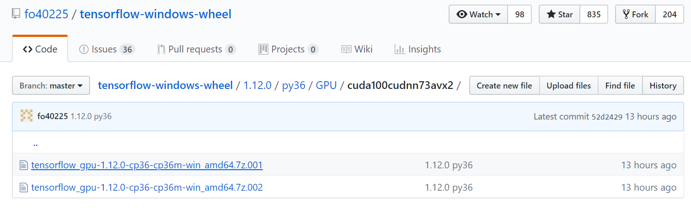Click the eye icon on Watch
Image resolution: width=691 pixels, height=224 pixels.
click(x=462, y=15)
